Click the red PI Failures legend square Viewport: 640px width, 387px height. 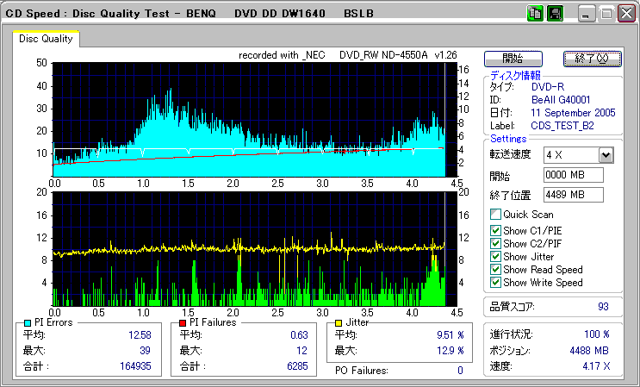coord(181,322)
